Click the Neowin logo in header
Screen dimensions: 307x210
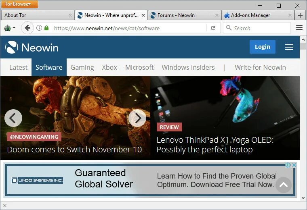(32, 47)
